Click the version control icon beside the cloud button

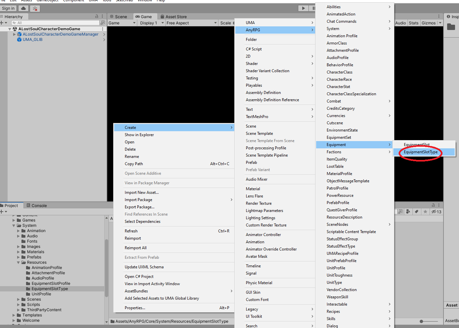35,8
